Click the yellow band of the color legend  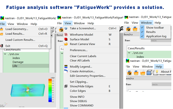point(50,84)
